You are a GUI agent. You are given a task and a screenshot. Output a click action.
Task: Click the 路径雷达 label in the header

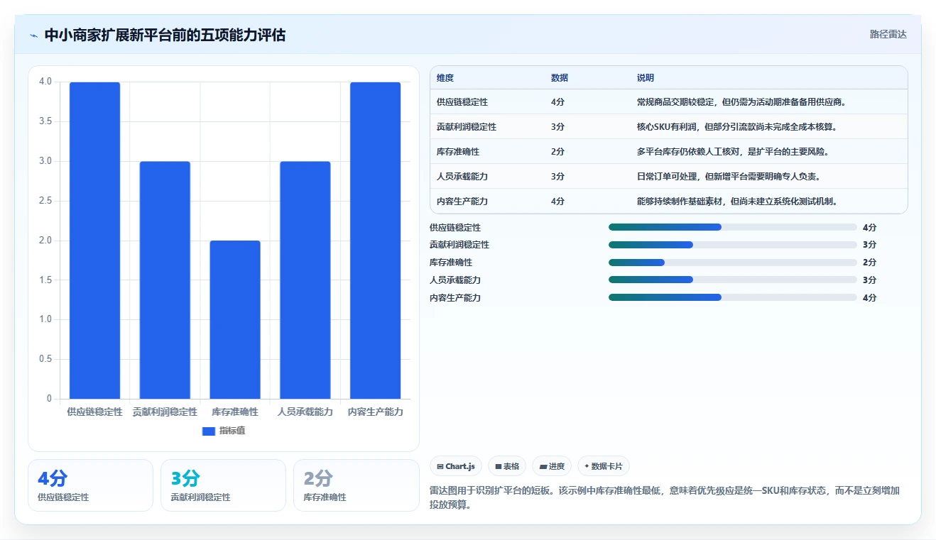coord(888,34)
